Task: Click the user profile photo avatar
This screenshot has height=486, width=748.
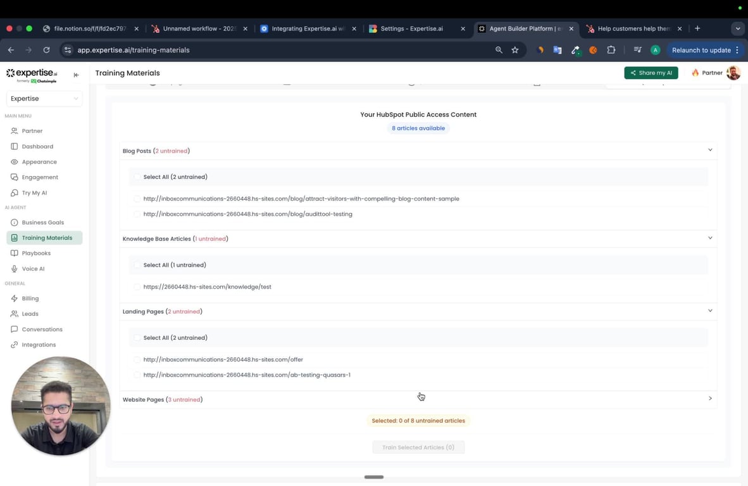Action: click(733, 73)
